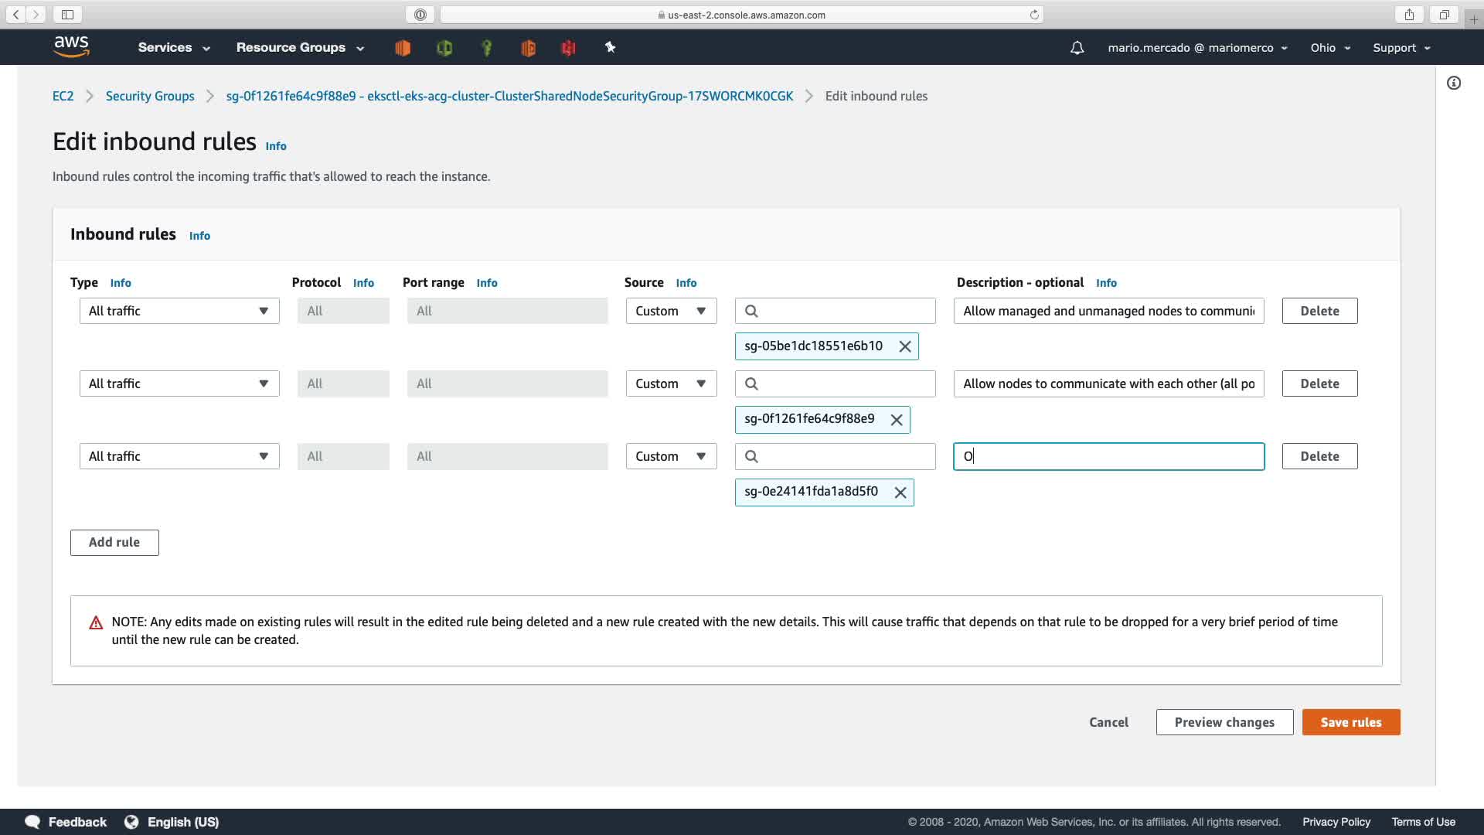Remove the sg-0e24141fda1a8d5f0 source tag
1484x835 pixels.
click(900, 492)
